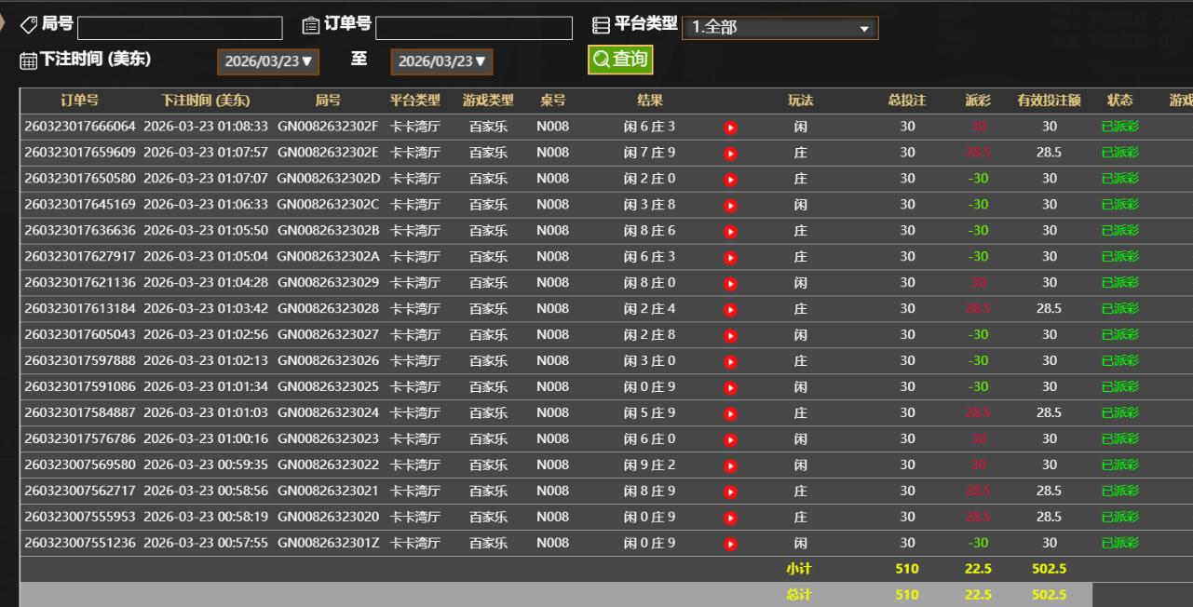Play replay for round GN00826323025

click(730, 388)
